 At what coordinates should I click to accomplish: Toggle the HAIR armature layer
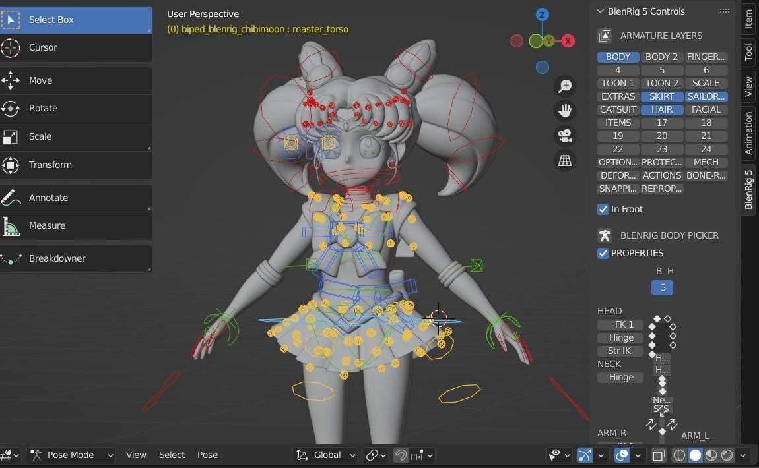(x=662, y=109)
